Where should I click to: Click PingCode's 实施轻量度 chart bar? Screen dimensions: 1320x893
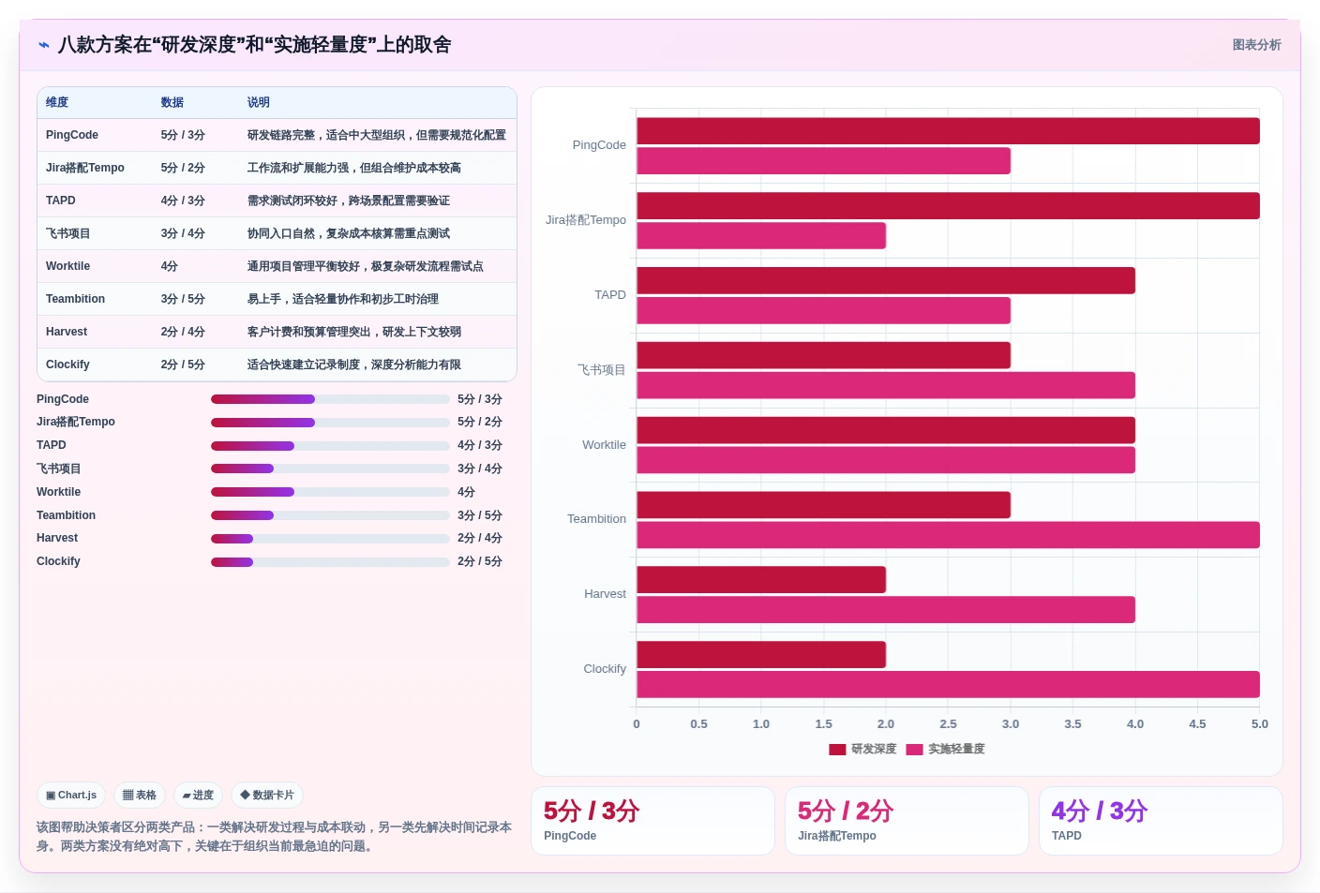pos(823,161)
